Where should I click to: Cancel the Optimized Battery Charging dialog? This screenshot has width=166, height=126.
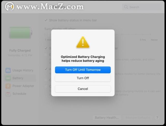(x=83, y=89)
